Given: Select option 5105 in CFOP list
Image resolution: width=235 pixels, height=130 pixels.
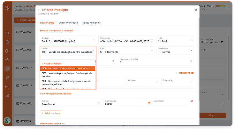Looking at the screenshot, I should [x=68, y=75].
